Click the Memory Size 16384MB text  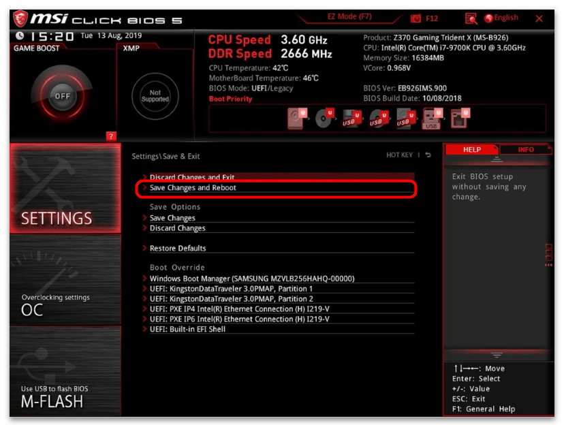[x=403, y=58]
